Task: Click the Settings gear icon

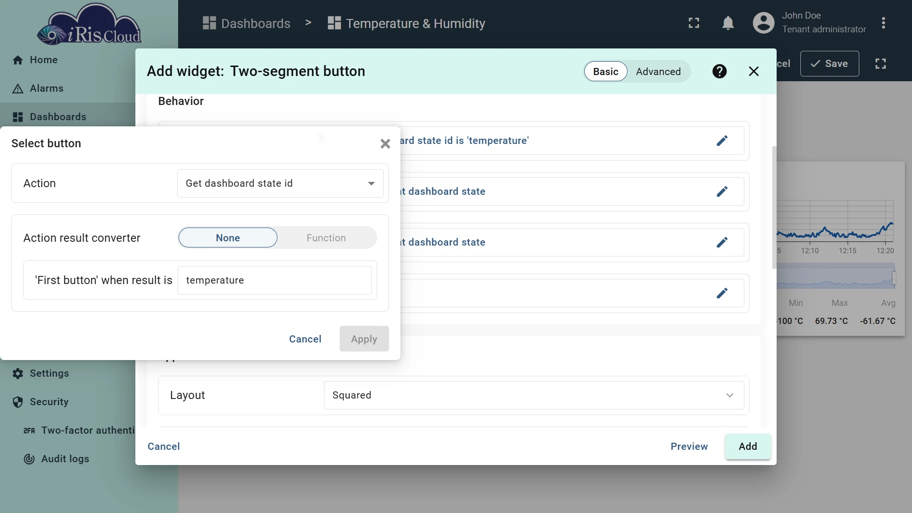Action: (18, 373)
